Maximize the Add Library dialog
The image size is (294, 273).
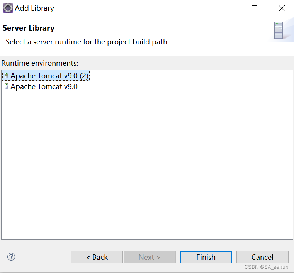click(x=254, y=8)
